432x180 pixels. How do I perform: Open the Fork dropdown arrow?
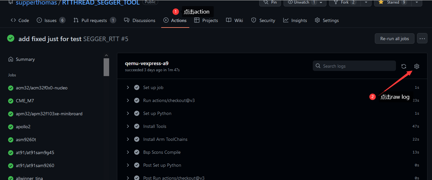(366, 3)
